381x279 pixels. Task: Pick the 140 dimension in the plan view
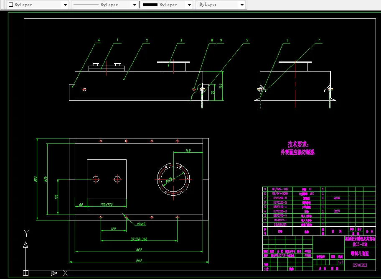(x=188, y=151)
